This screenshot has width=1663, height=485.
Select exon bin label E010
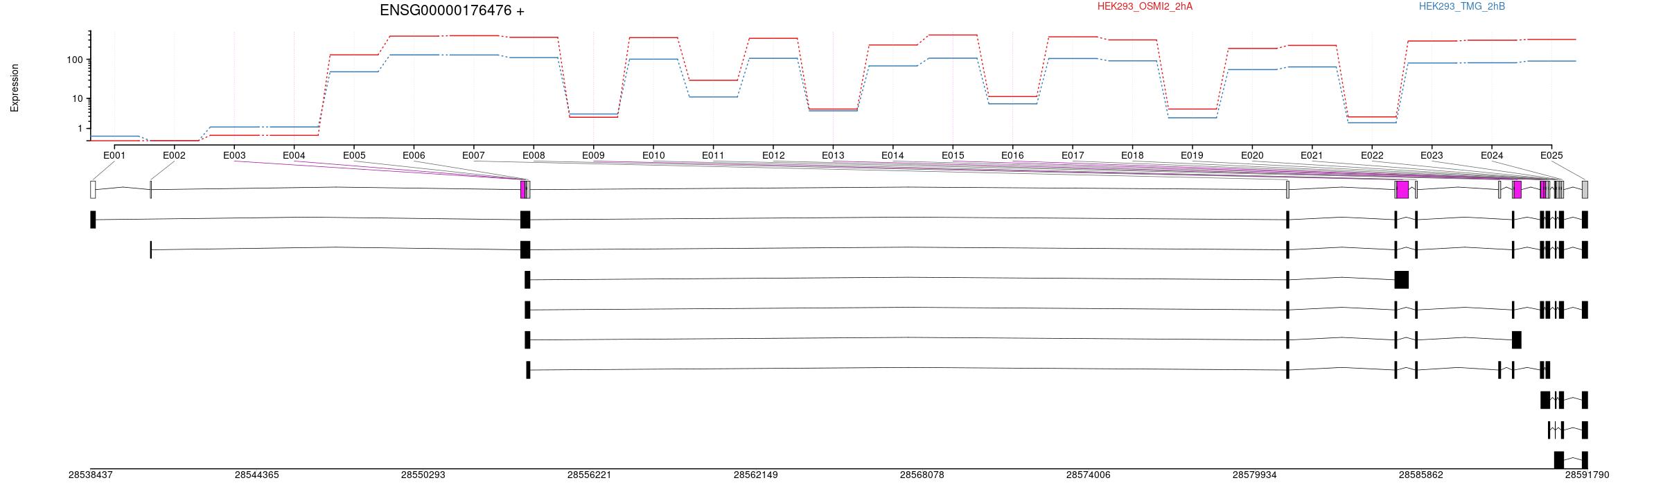pos(653,156)
